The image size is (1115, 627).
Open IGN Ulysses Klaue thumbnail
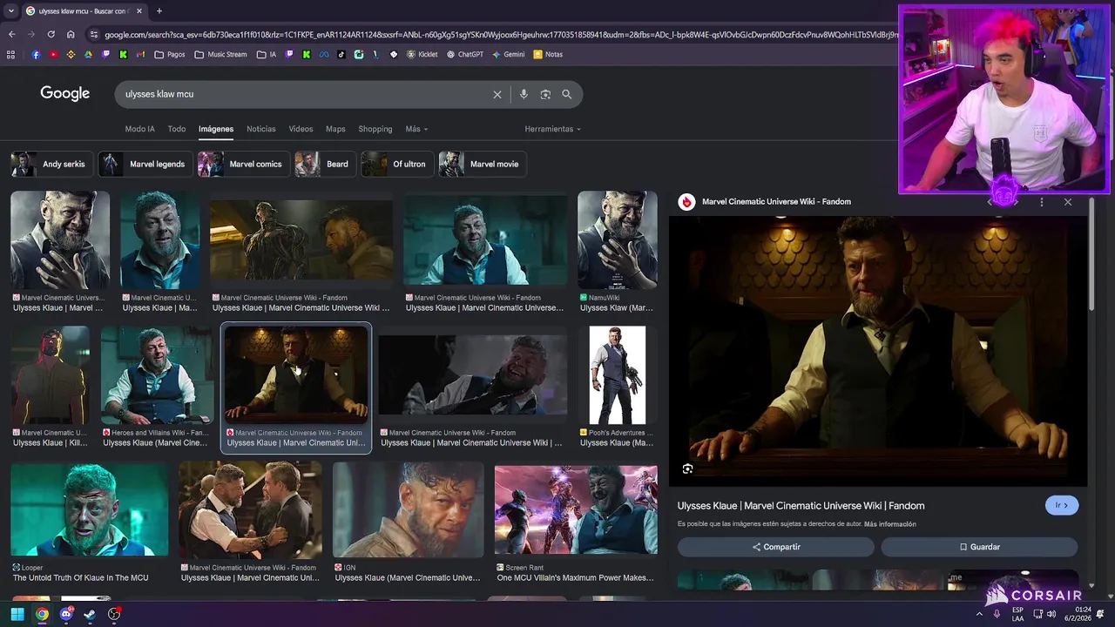click(409, 509)
